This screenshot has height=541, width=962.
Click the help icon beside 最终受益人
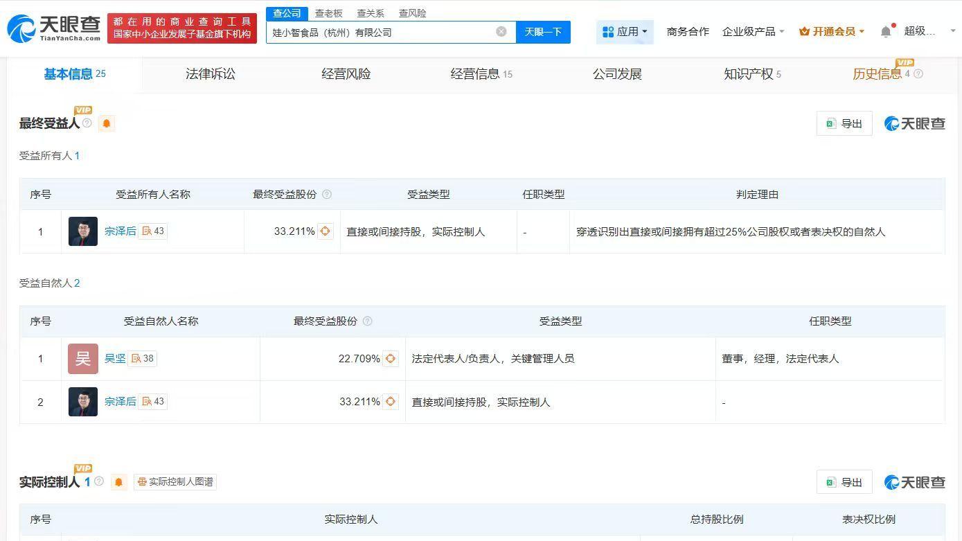click(87, 123)
